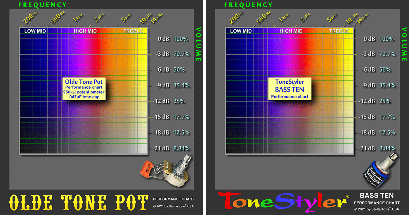Click 0 dB on the ToneStyler scale
Screen dimensions: 409x215
pyautogui.click(x=369, y=39)
